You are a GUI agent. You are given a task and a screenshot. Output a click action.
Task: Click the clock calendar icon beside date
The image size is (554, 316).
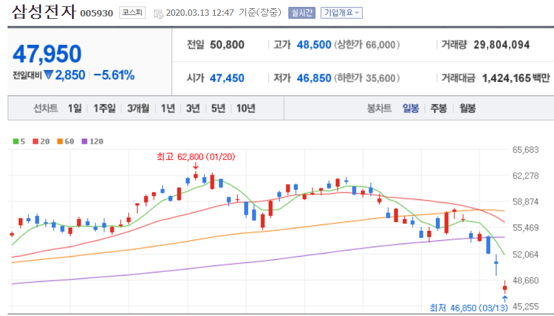[x=158, y=14]
